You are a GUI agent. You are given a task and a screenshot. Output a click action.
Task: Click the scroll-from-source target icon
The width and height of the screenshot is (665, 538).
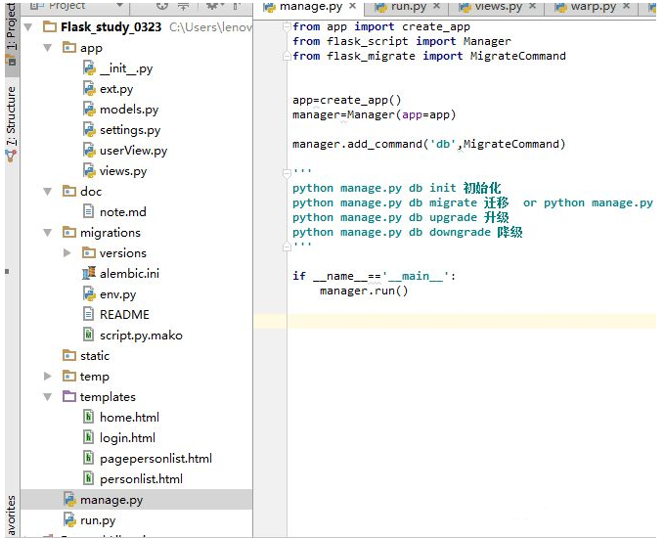pos(162,6)
